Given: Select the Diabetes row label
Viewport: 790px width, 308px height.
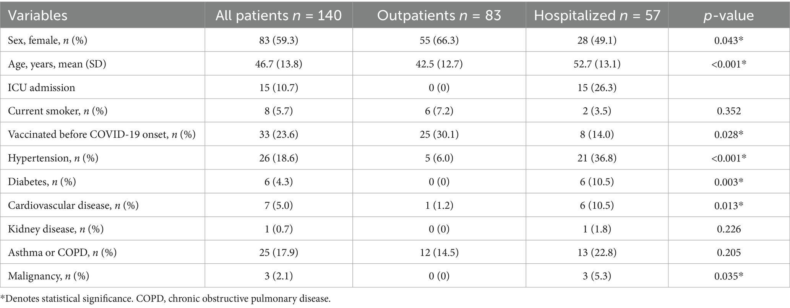Looking at the screenshot, I should click(x=42, y=182).
